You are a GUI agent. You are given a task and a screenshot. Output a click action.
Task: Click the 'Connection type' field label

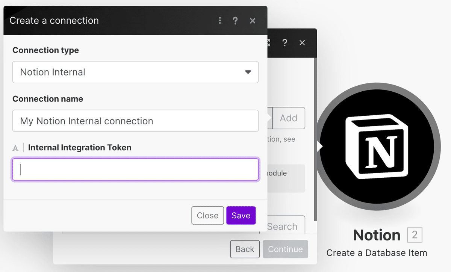tap(46, 50)
